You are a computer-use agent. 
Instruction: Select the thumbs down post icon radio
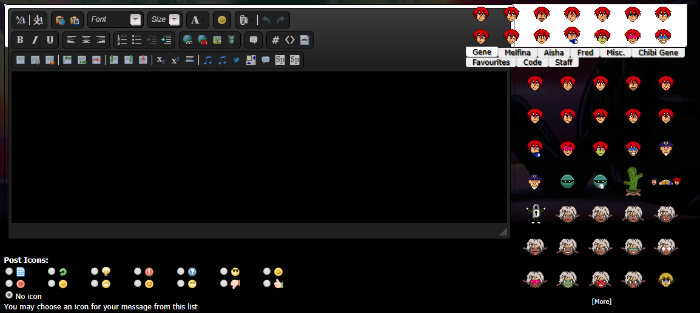tap(224, 283)
